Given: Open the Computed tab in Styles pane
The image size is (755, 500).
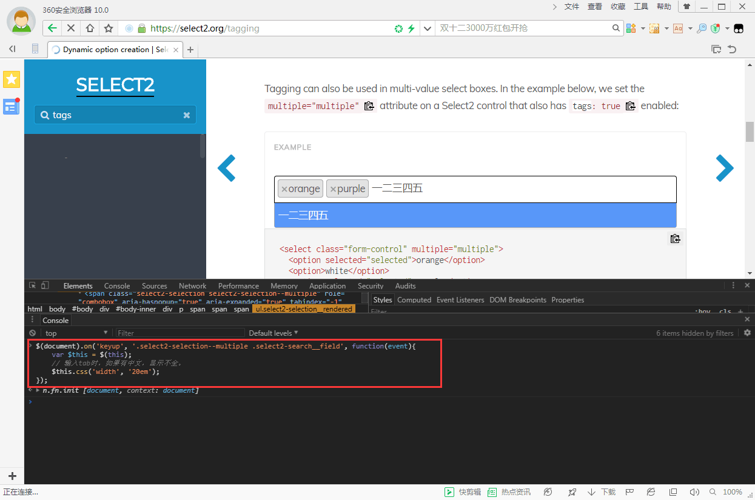Looking at the screenshot, I should click(x=414, y=299).
